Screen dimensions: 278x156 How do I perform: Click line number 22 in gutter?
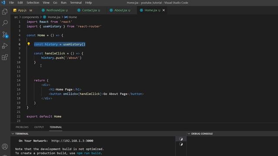(x=19, y=117)
